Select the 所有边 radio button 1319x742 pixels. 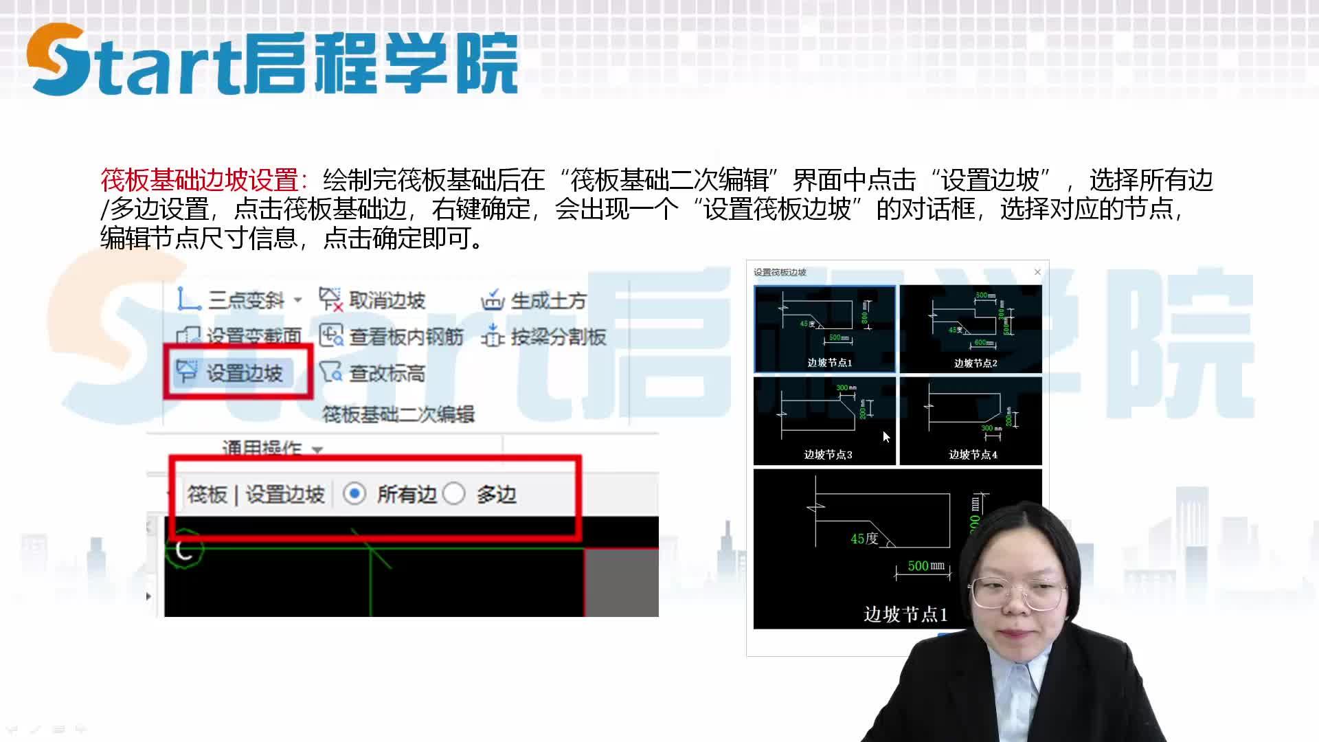tap(354, 494)
